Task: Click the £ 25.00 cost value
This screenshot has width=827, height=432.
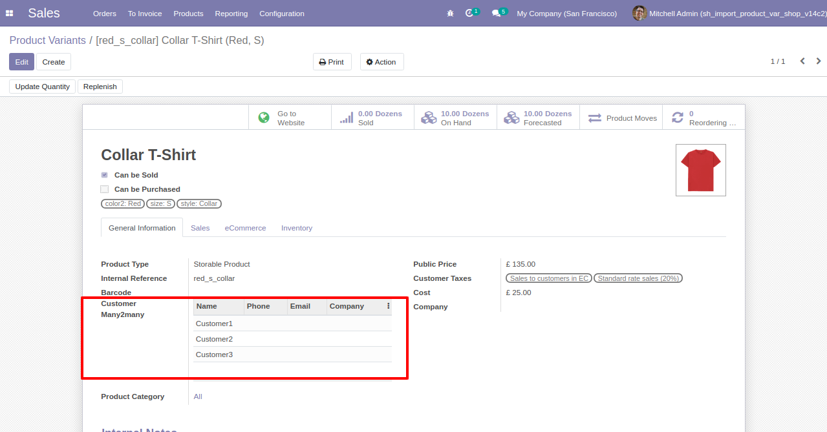Action: point(519,293)
